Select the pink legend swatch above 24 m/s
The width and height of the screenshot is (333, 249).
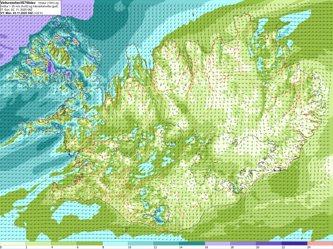(320, 243)
